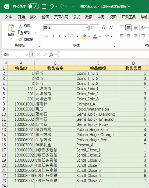This screenshot has height=188, width=149.
Task: Click the formula bar confirm checkmark
Action: pos(45,55)
